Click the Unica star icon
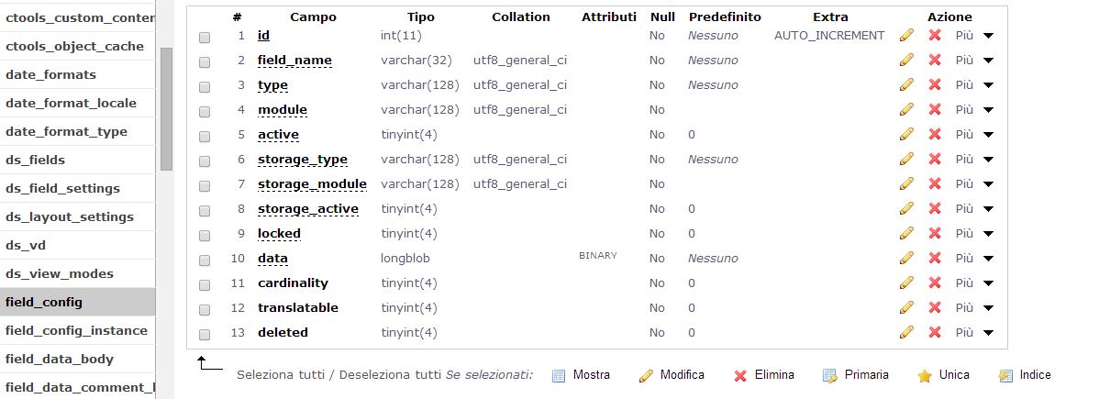Viewport: 1099px width, 399px height. pos(925,376)
